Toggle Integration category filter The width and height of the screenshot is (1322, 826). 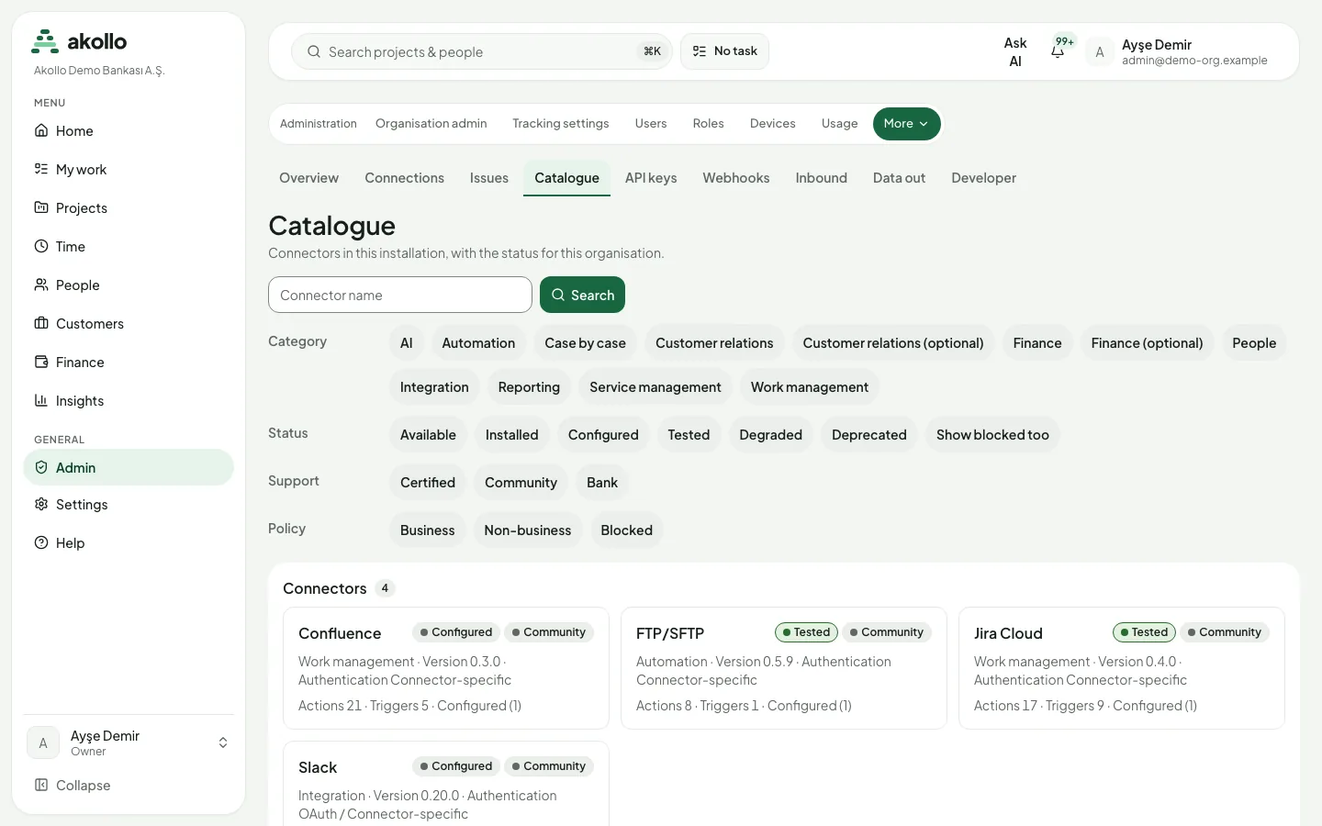coord(434,387)
